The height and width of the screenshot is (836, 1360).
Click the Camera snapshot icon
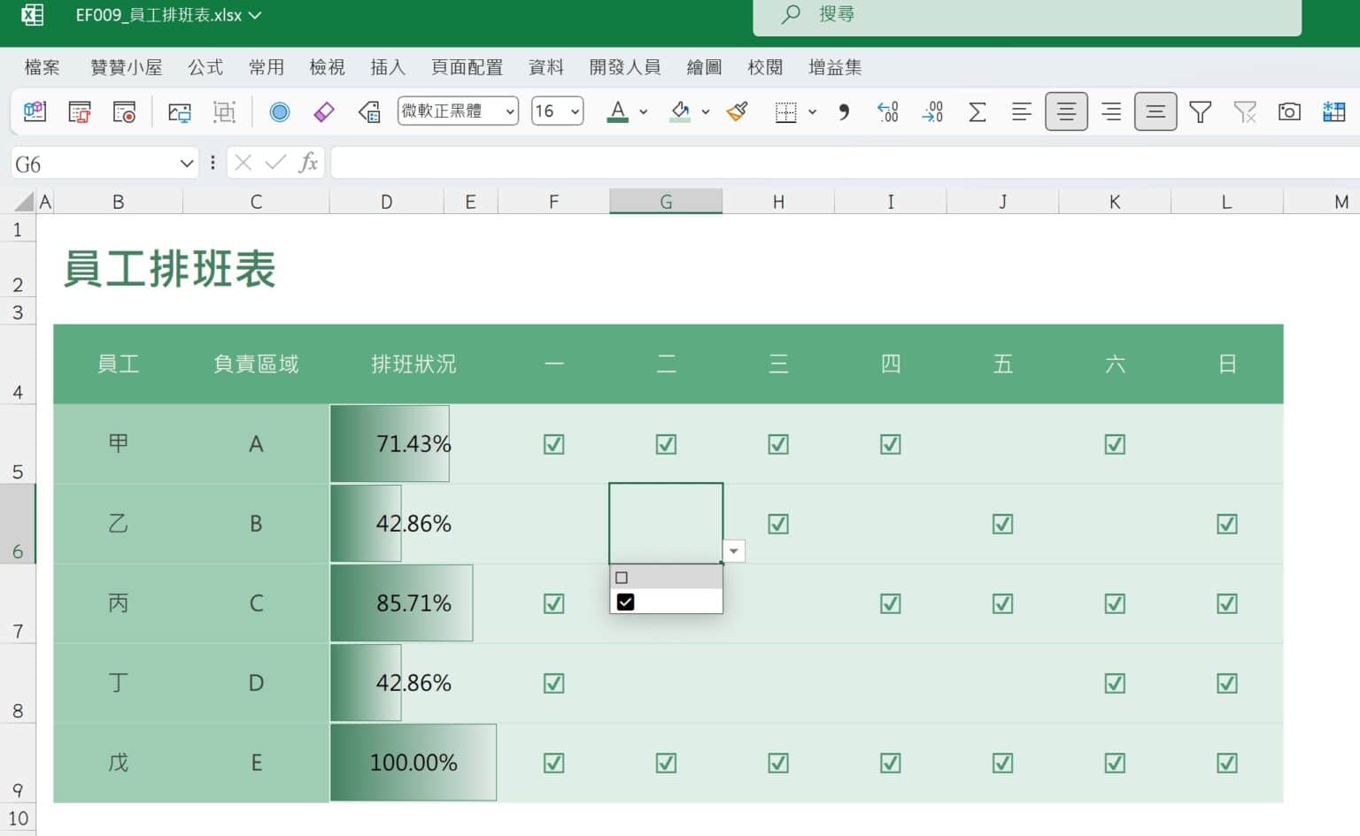1289,111
